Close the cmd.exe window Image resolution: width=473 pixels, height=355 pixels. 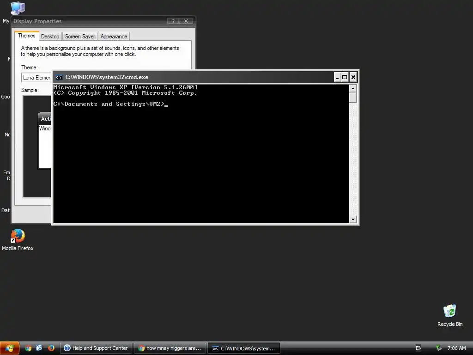coord(353,77)
